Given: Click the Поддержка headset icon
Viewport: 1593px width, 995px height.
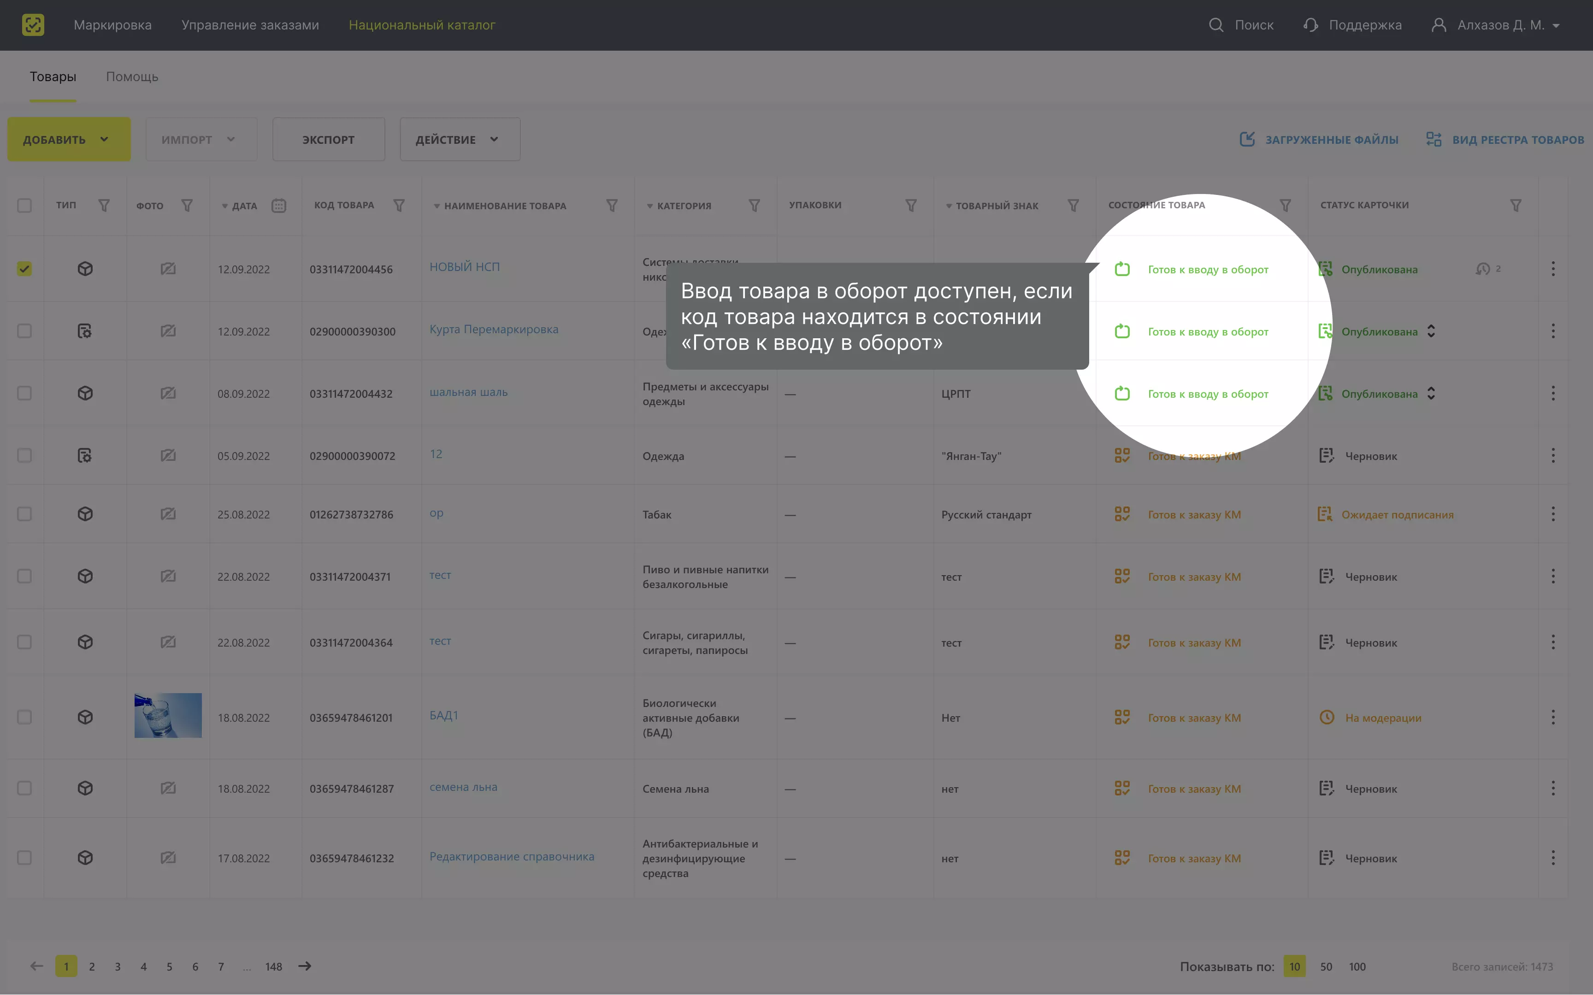Looking at the screenshot, I should click(1310, 25).
